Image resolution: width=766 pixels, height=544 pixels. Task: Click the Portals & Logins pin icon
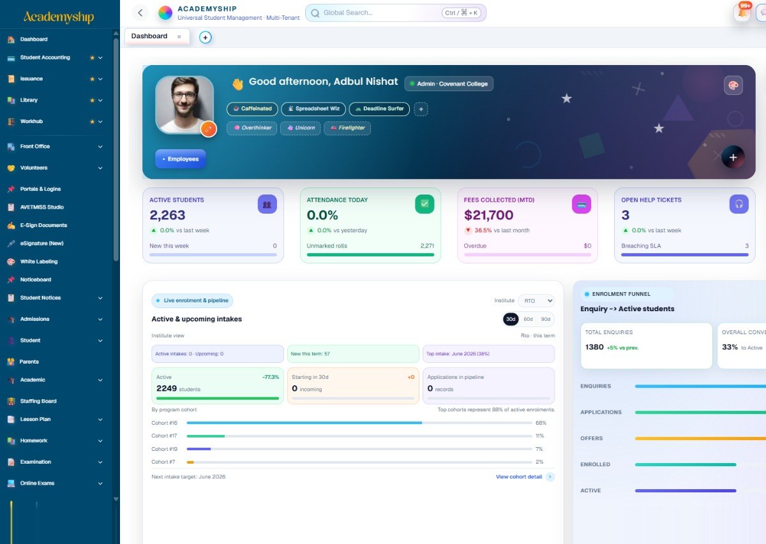11,189
